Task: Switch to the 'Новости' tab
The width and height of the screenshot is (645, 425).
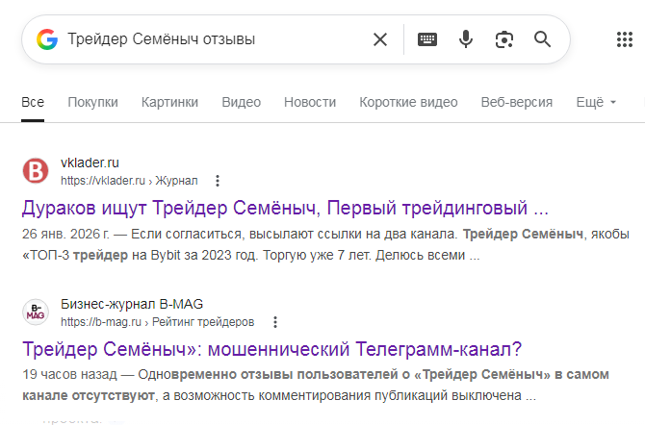Action: 310,102
